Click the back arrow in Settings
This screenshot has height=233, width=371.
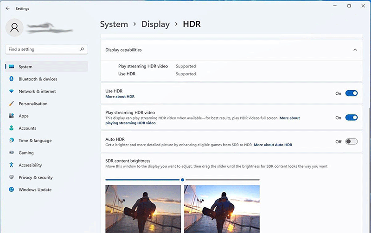7,8
